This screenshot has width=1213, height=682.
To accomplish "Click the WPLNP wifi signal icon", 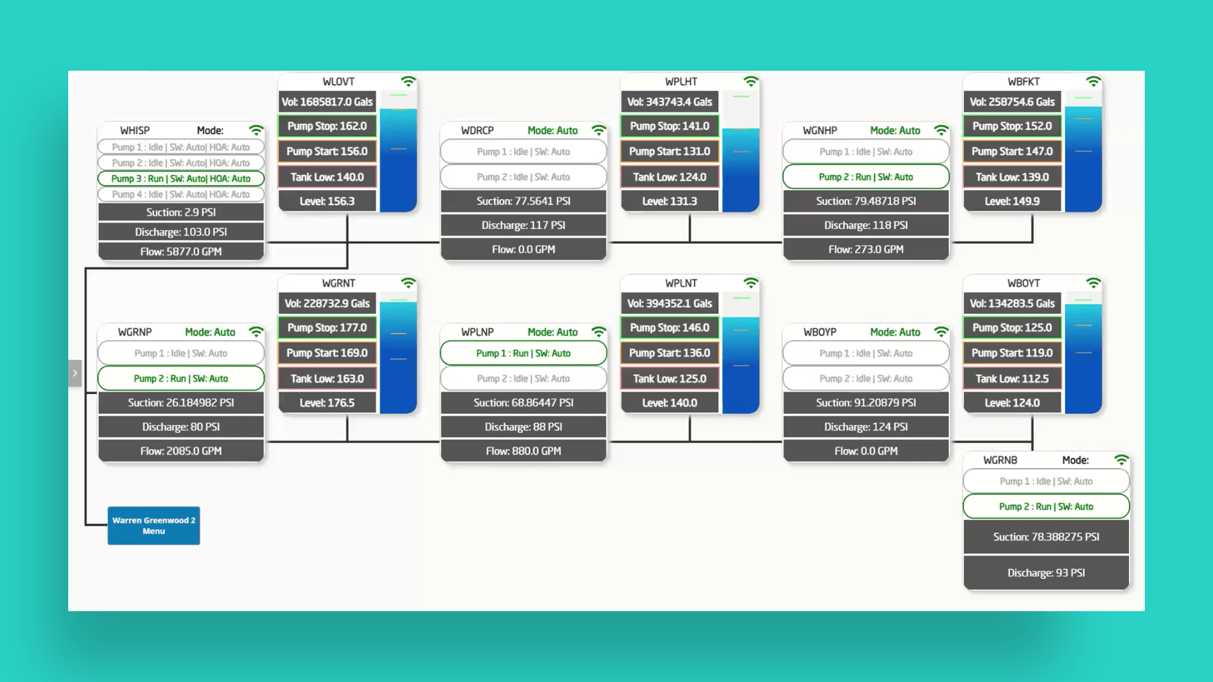I will pos(598,332).
